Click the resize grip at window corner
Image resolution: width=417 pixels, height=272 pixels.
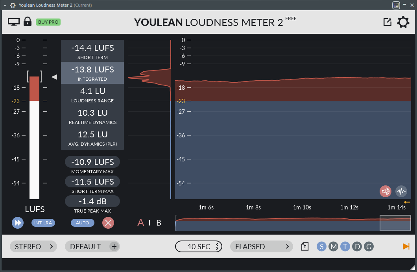[x=413, y=268]
